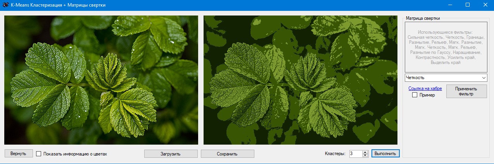This screenshot has height=164, width=494.
Task: Focus the Кластеры number input field
Action: pyautogui.click(x=355, y=154)
